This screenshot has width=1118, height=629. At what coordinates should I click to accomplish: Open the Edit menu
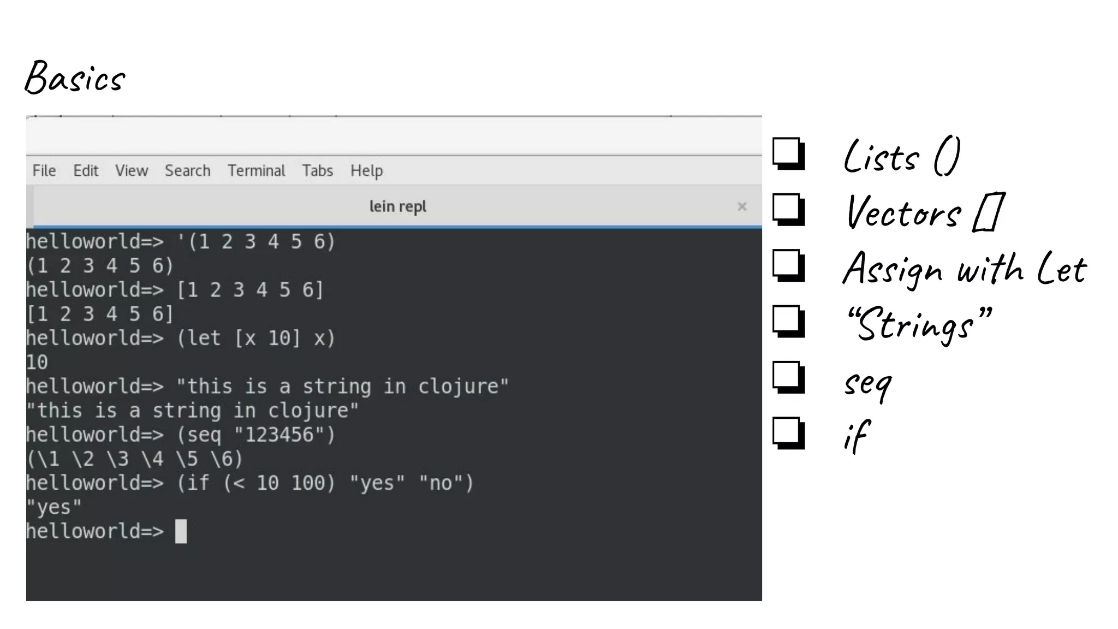click(86, 170)
